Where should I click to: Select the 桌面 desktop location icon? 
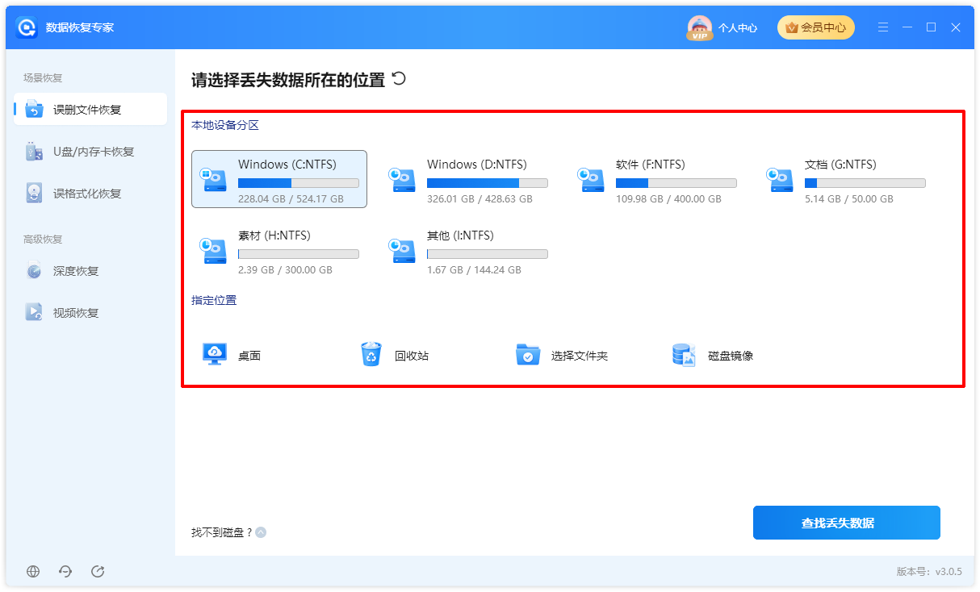[214, 354]
